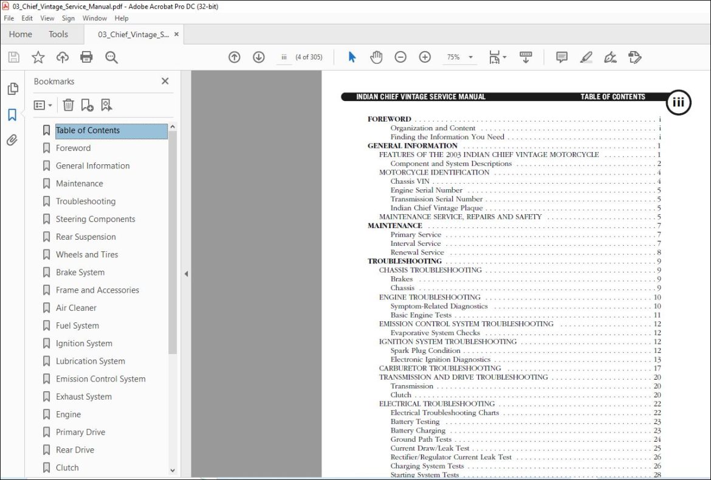
Task: Open the Edit menu
Action: click(27, 18)
